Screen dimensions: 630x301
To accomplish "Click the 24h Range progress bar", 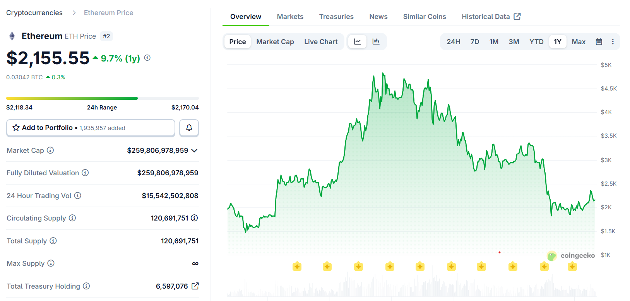I will coord(102,98).
